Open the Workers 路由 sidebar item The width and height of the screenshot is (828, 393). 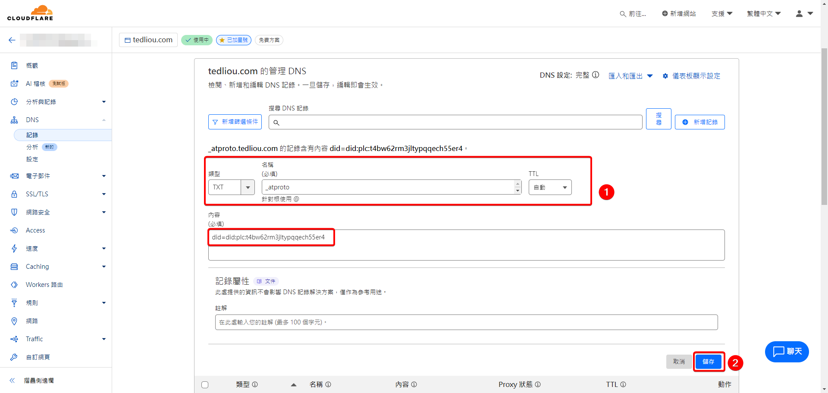click(x=44, y=285)
